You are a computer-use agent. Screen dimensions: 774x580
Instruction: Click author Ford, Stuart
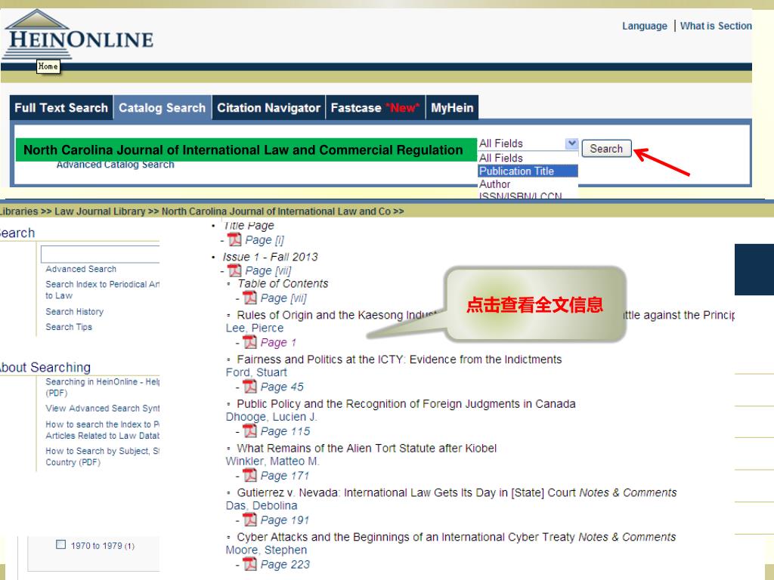pos(256,372)
